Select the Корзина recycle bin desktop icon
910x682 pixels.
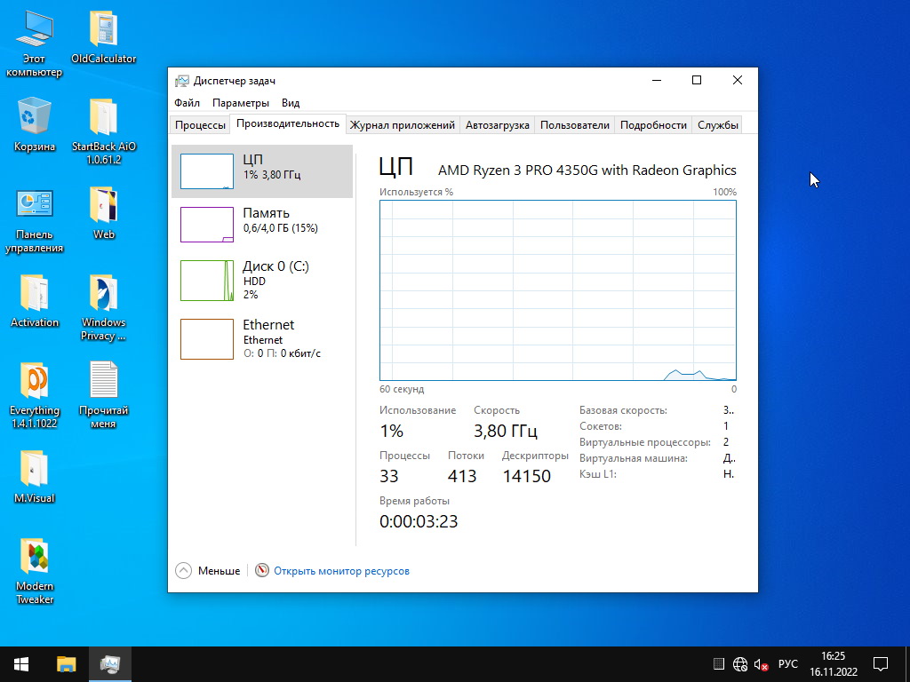[x=35, y=124]
